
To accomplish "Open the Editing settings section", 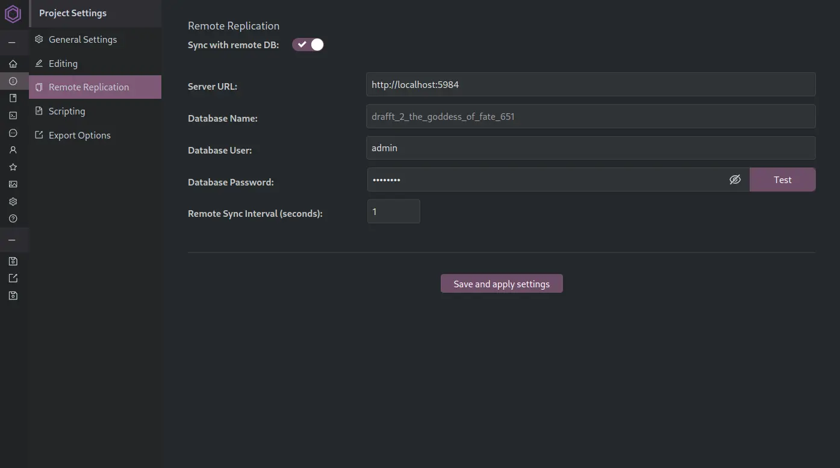I will [x=63, y=63].
